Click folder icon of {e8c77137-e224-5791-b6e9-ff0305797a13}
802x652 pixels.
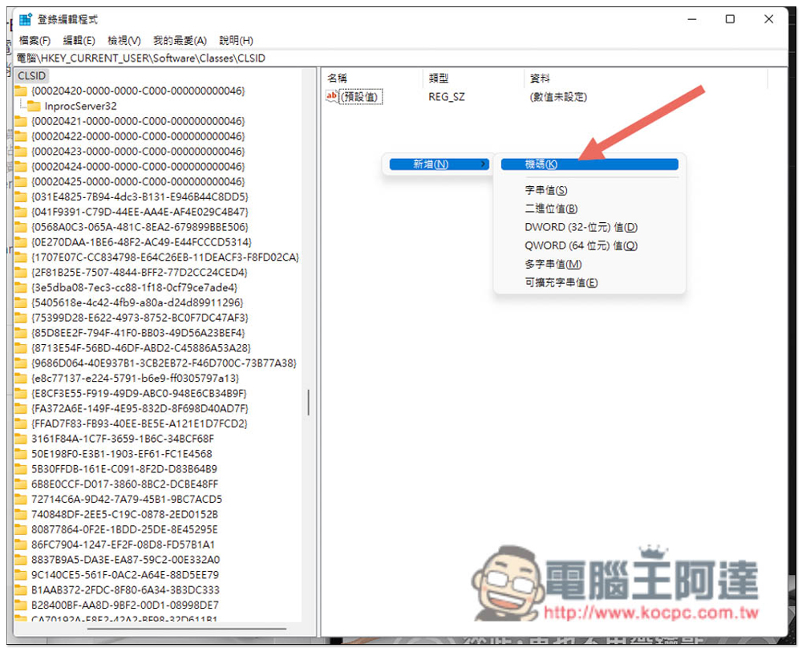click(x=21, y=379)
